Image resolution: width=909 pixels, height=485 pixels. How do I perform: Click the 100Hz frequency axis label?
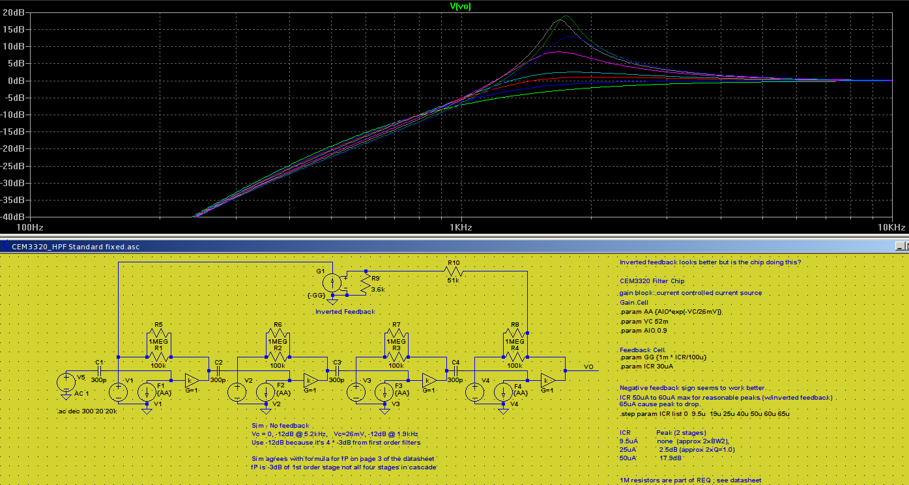click(30, 228)
